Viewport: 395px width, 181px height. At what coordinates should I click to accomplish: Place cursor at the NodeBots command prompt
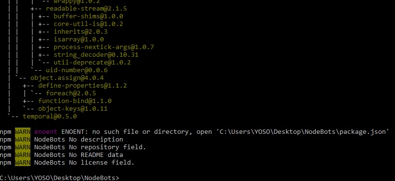(121, 178)
